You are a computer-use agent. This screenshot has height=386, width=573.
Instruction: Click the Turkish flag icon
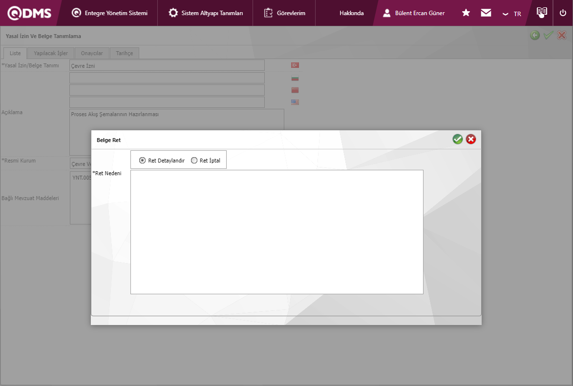[295, 65]
